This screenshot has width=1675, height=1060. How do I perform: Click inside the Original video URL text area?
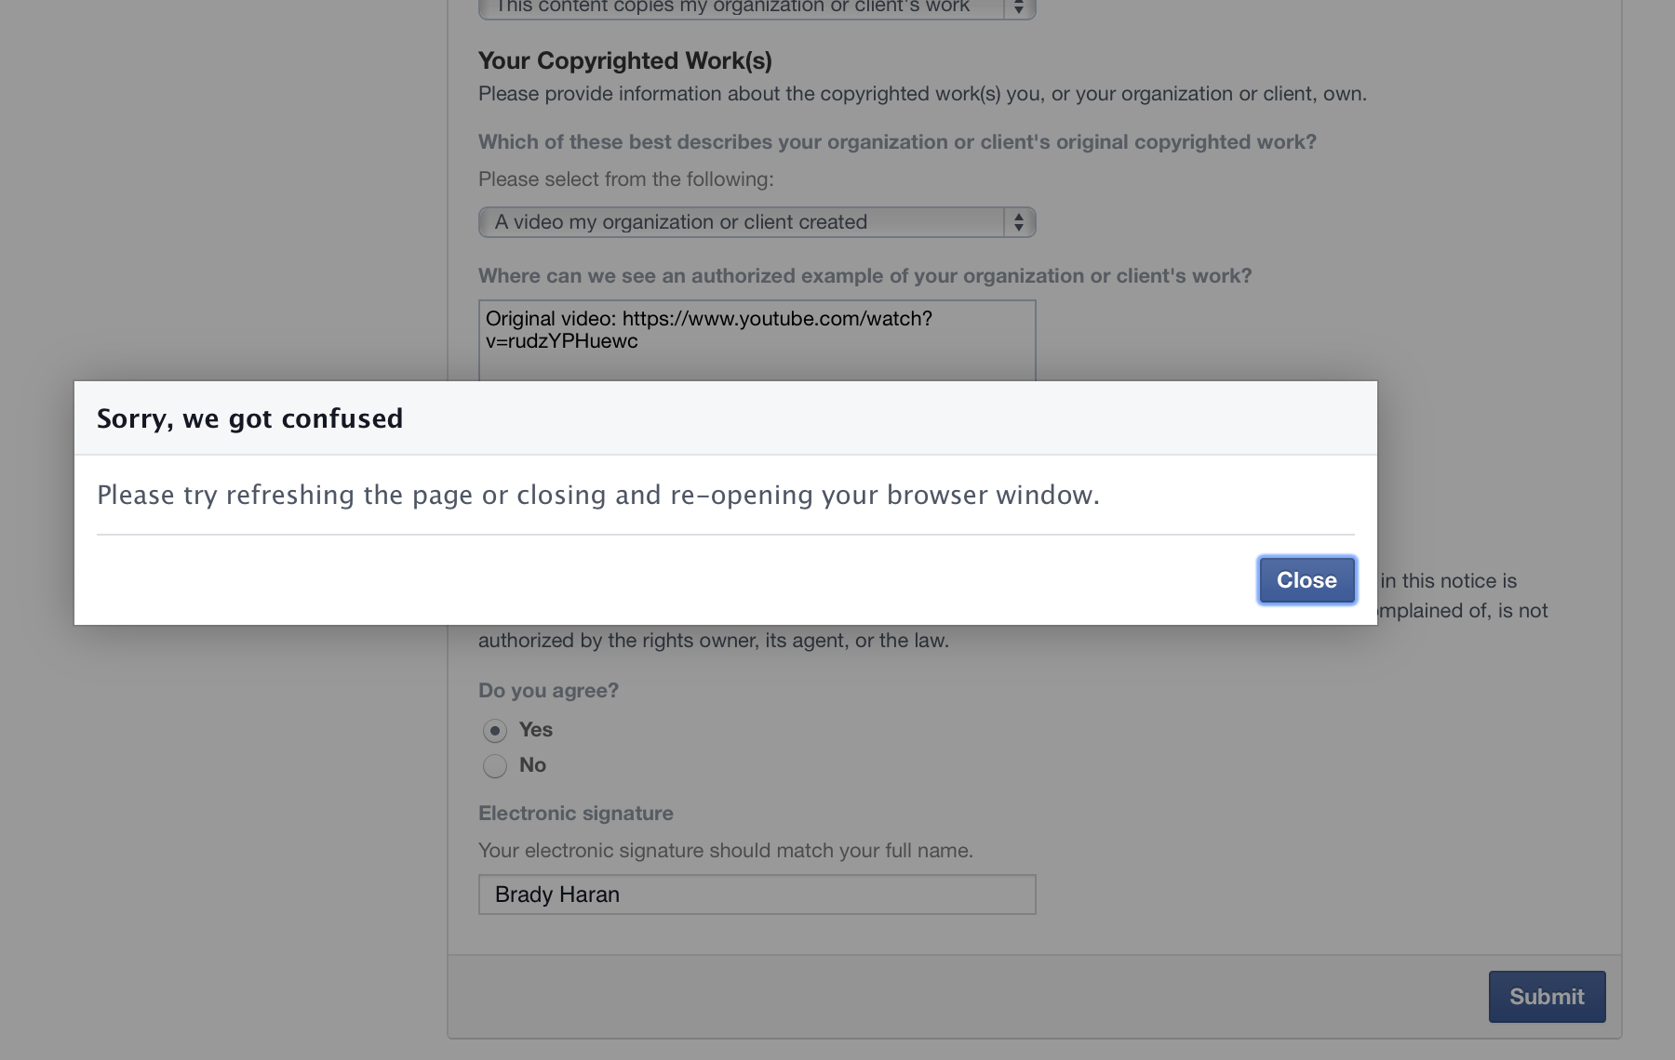coord(757,340)
